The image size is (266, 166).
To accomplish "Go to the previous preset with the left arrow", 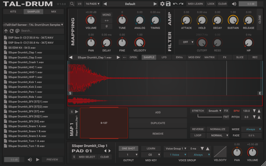I will (105, 4).
